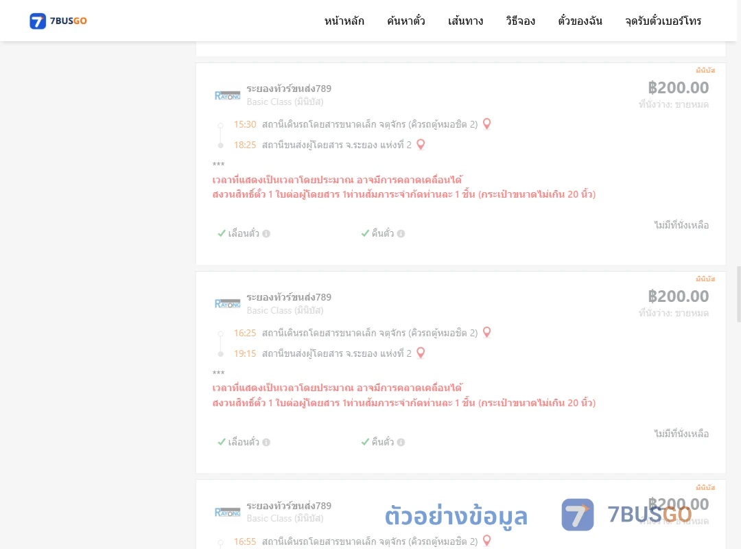Click Basic Class (มินิบัส) label in 16:25 card
Image resolution: width=741 pixels, height=549 pixels.
click(x=285, y=310)
